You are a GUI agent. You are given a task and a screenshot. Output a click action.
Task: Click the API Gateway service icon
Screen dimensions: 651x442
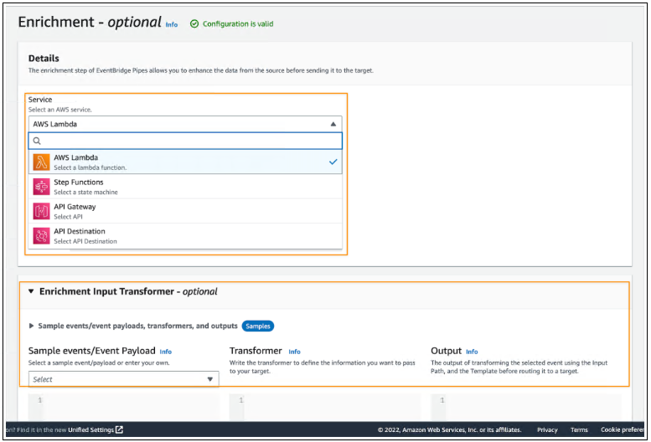(41, 211)
